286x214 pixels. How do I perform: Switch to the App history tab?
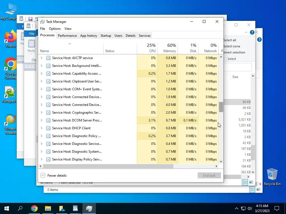click(89, 35)
